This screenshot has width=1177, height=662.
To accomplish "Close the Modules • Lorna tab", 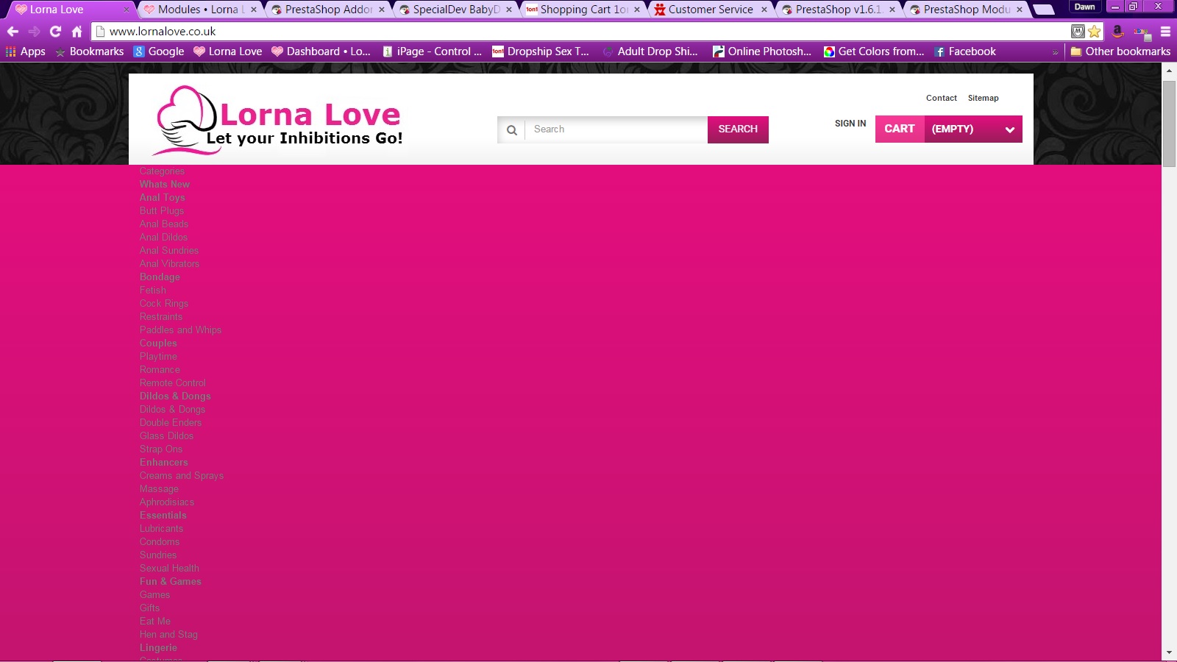I will click(254, 10).
